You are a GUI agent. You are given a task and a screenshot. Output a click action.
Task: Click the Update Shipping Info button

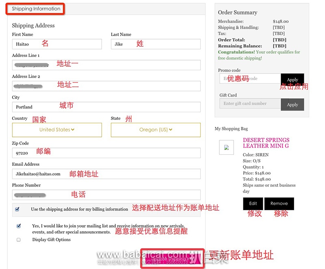pyautogui.click(x=171, y=258)
